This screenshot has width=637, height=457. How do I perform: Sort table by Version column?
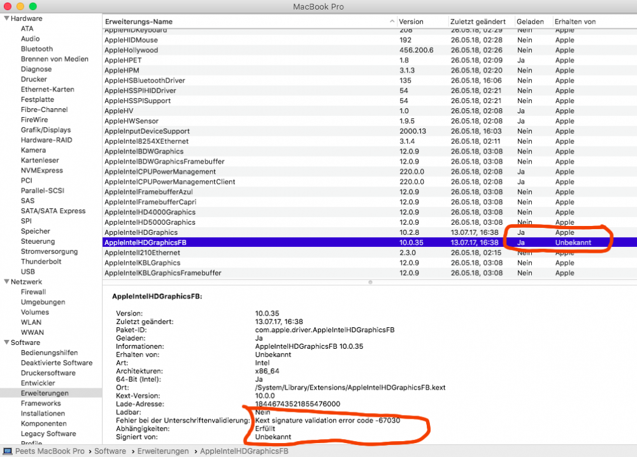click(x=411, y=22)
